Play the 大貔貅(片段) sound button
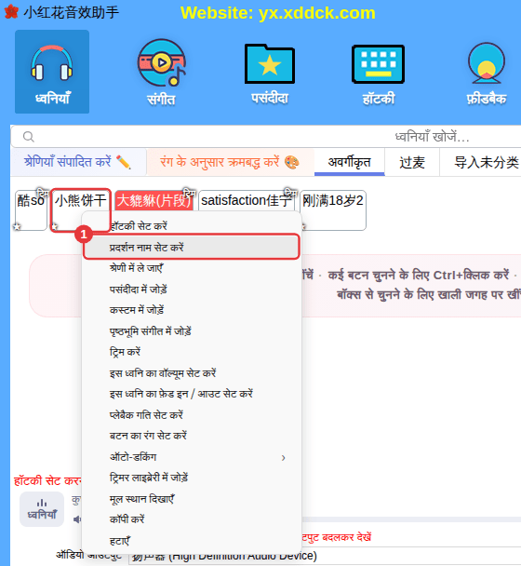This screenshot has width=521, height=566. point(154,201)
